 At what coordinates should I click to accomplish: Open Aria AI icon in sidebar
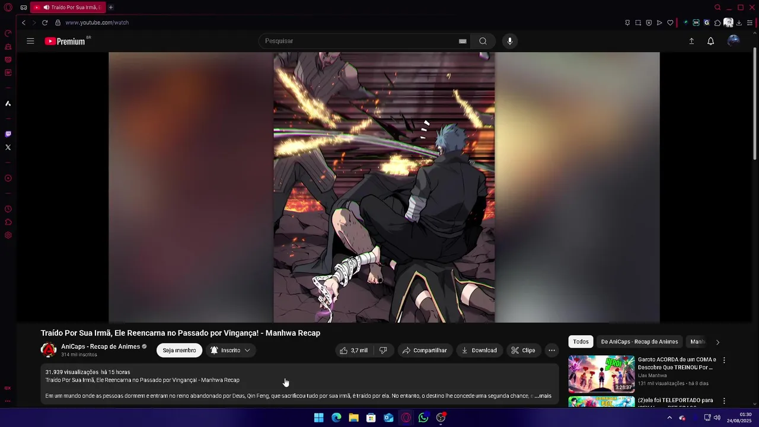[8, 104]
